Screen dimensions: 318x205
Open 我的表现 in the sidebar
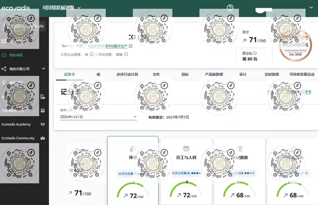(x=16, y=55)
